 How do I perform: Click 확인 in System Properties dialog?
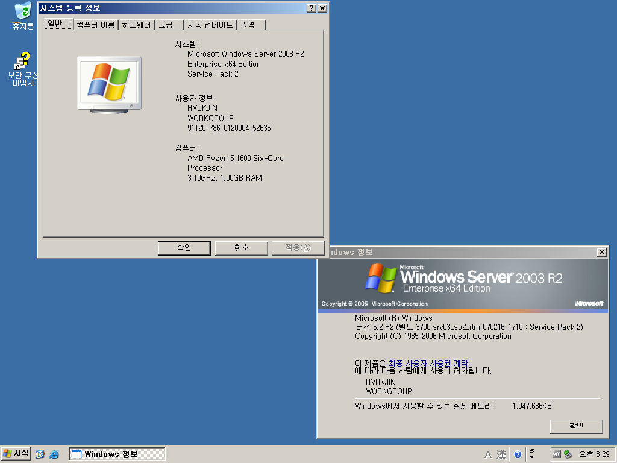pos(184,248)
